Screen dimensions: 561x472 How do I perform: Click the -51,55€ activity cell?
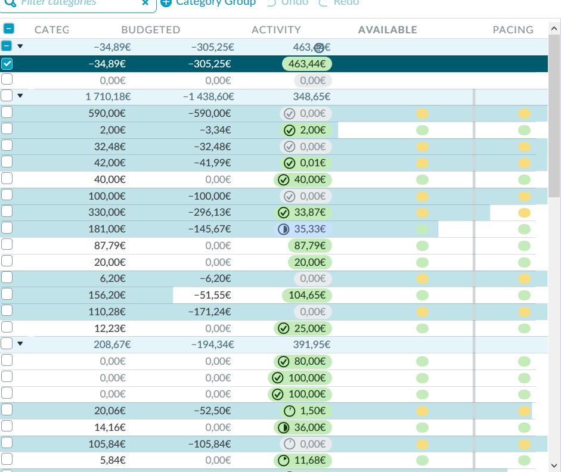[212, 296]
